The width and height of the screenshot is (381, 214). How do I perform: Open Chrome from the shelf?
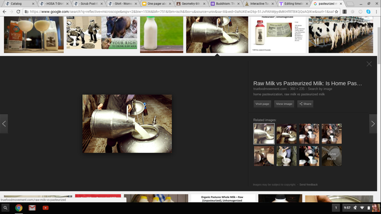[18, 208]
